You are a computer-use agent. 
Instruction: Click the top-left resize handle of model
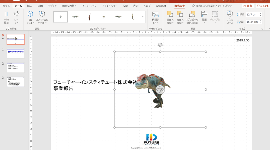114,52
